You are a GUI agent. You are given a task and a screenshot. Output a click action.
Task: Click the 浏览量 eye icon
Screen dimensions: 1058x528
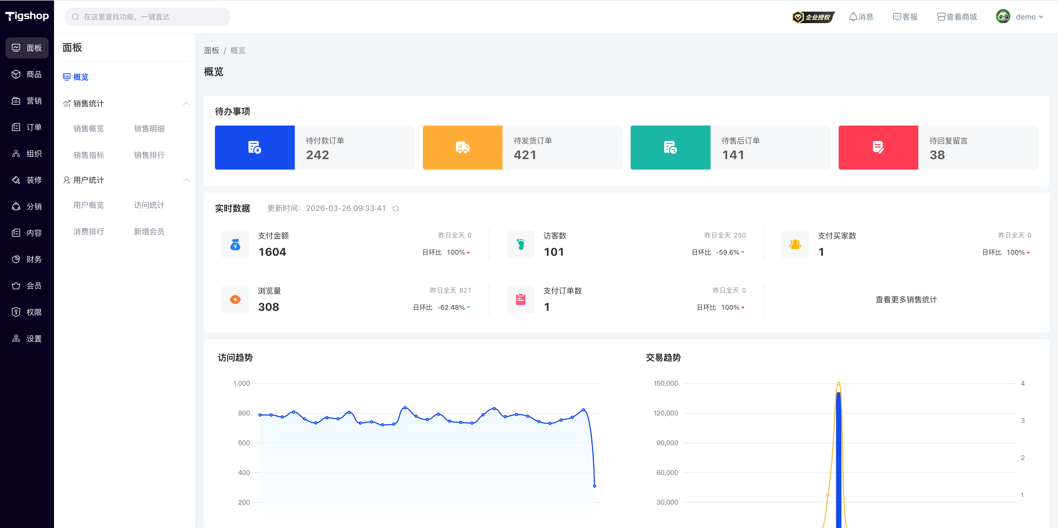235,300
